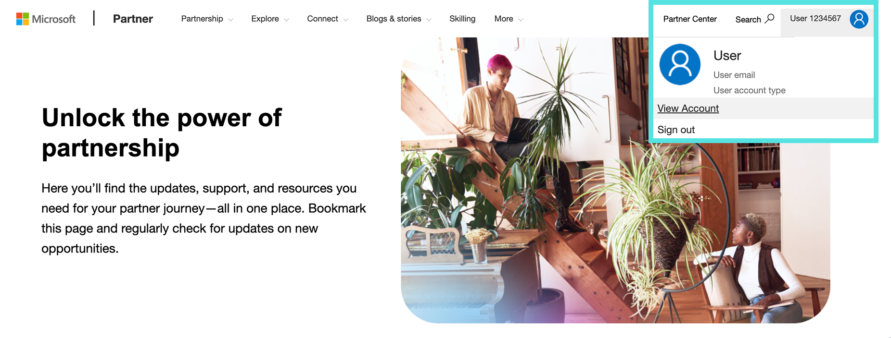The width and height of the screenshot is (891, 338).
Task: Click the View Account link
Action: (688, 109)
